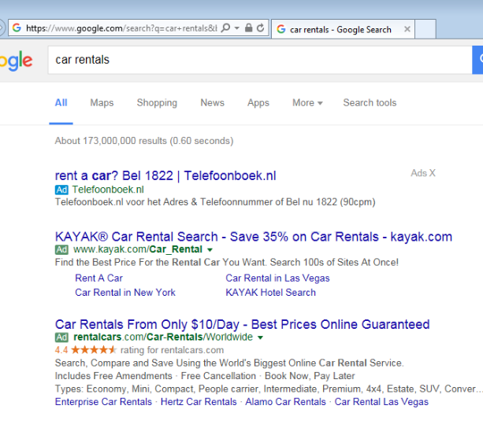The width and height of the screenshot is (483, 424).
Task: Open the 'KAYAK Hotel Search' sitelink
Action: click(x=270, y=293)
